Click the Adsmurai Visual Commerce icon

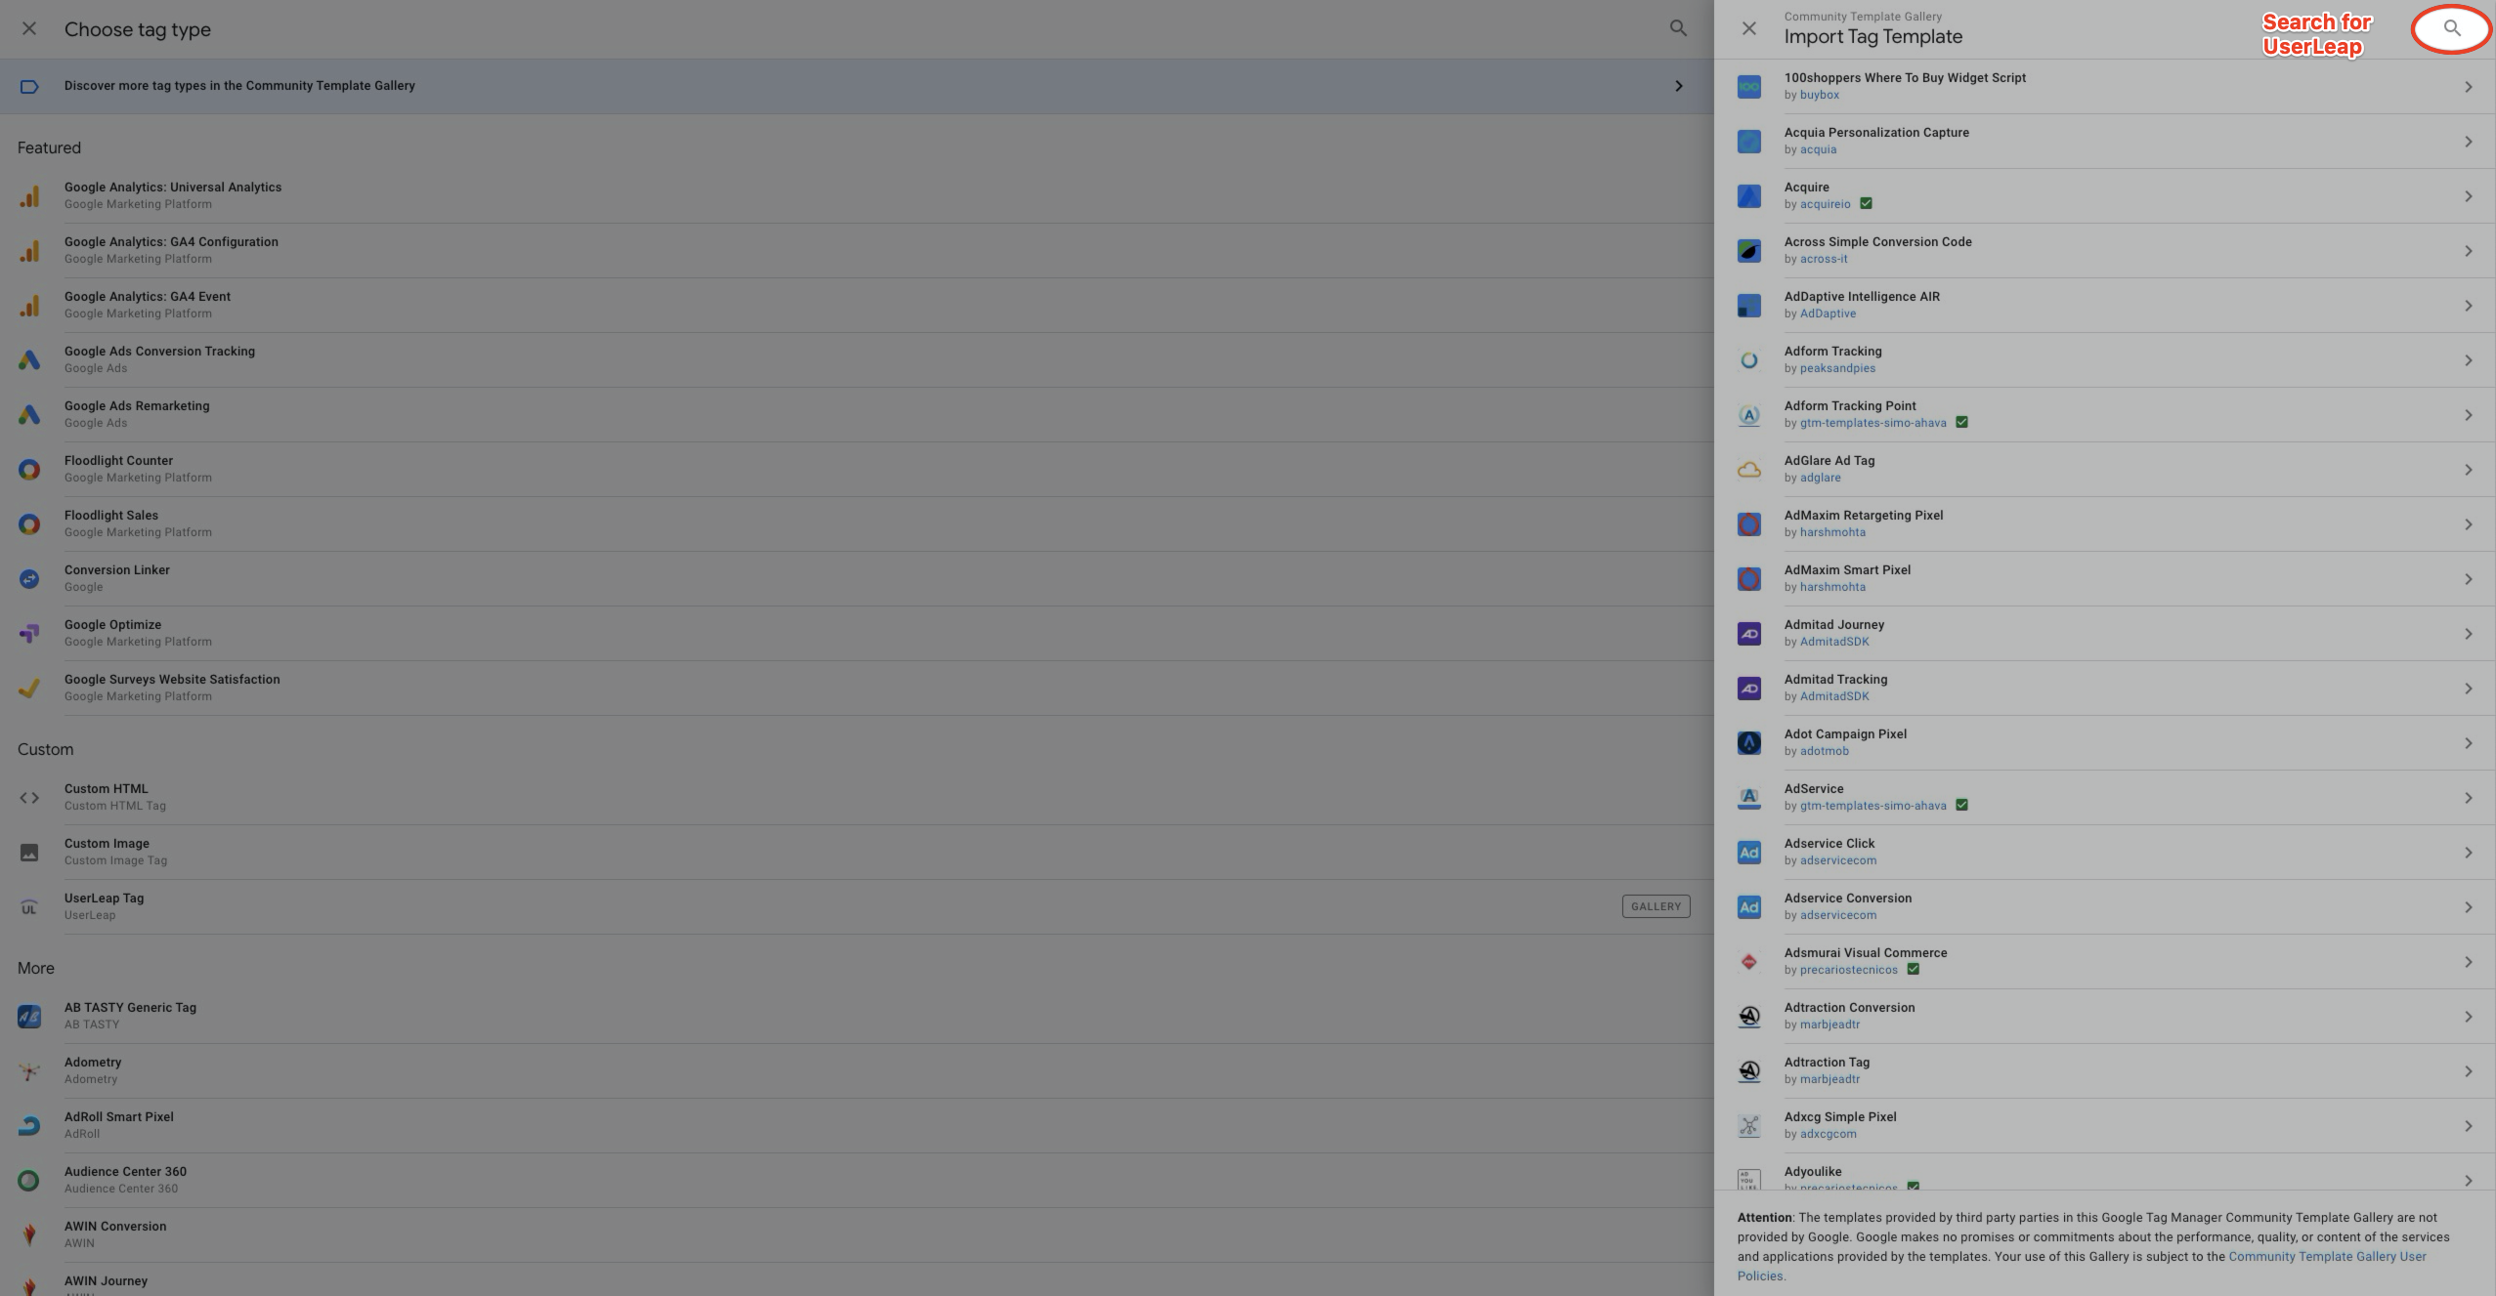point(1749,962)
